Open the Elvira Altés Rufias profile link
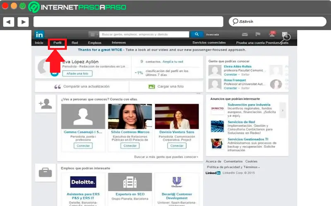This screenshot has height=206, width=331. pyautogui.click(x=237, y=66)
